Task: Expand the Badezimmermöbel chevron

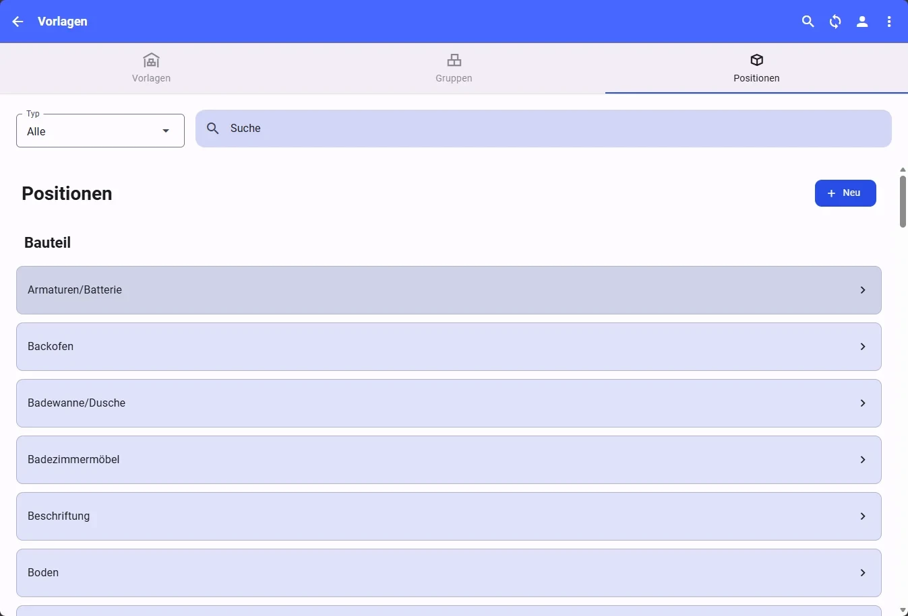Action: (x=863, y=460)
